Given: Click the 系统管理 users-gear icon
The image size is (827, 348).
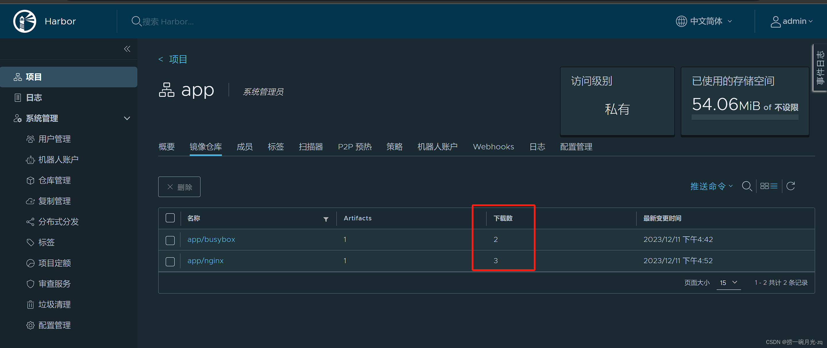Looking at the screenshot, I should tap(18, 118).
